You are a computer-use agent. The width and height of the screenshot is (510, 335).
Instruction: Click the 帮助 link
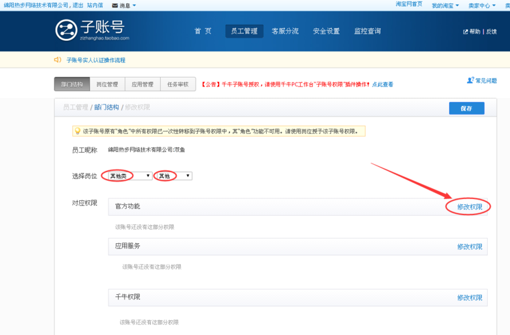click(475, 31)
